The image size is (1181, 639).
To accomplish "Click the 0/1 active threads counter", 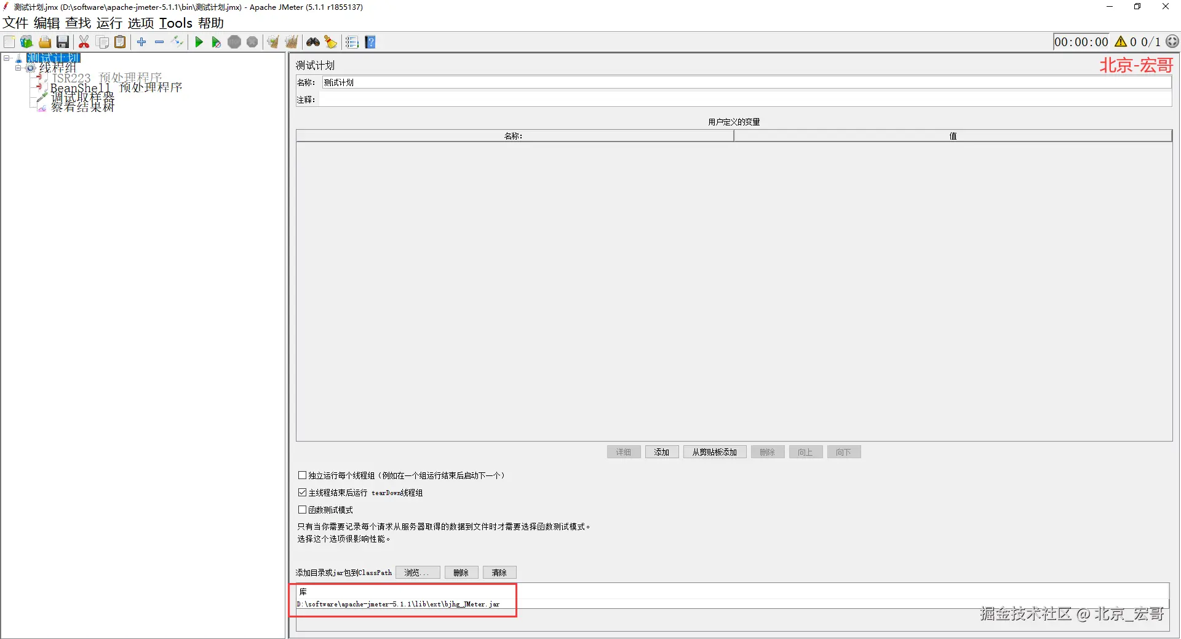I will (1151, 42).
